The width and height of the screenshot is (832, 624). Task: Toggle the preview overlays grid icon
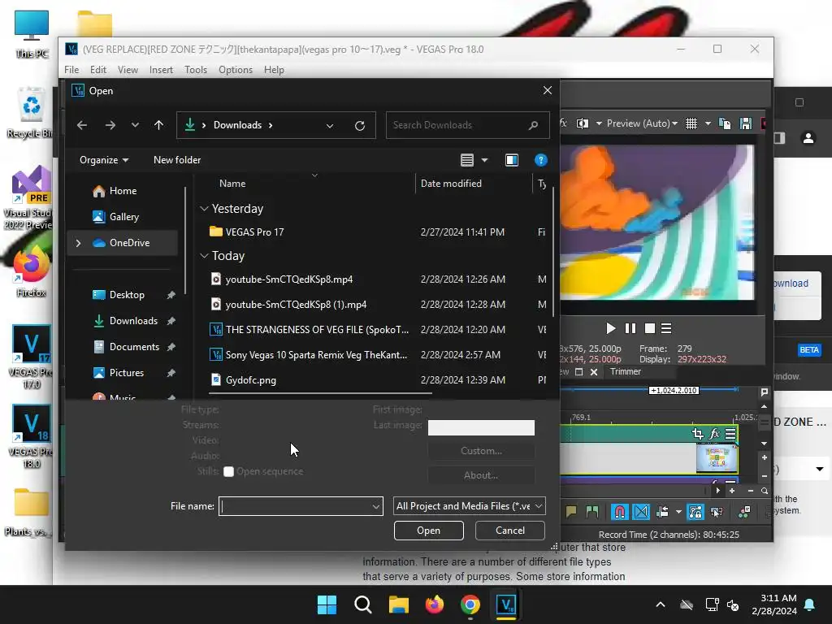point(691,123)
